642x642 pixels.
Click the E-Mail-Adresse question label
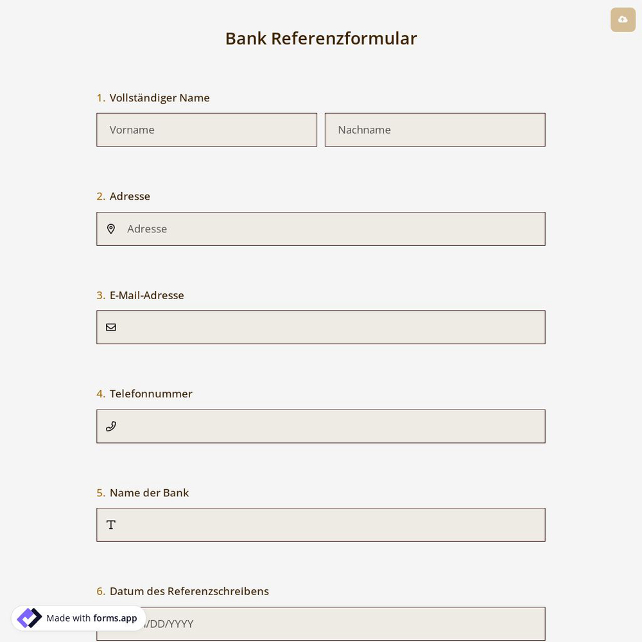click(146, 295)
